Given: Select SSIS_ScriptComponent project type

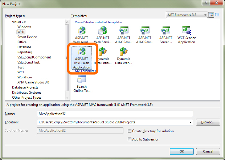Looking at the screenshot, I should click(x=34, y=57).
